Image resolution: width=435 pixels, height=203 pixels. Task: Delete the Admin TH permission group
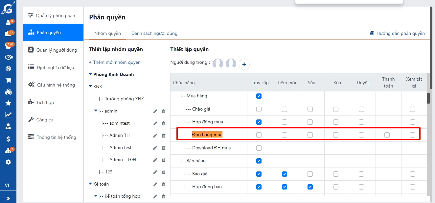click(164, 136)
